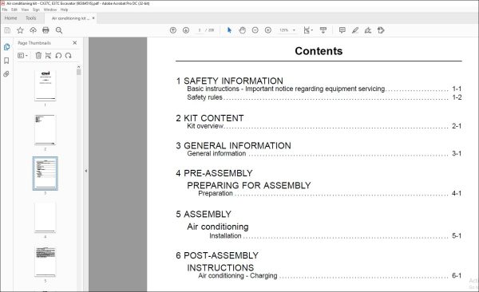Image resolution: width=479 pixels, height=292 pixels.
Task: Select page 5 thumbnail
Action: (x=46, y=262)
